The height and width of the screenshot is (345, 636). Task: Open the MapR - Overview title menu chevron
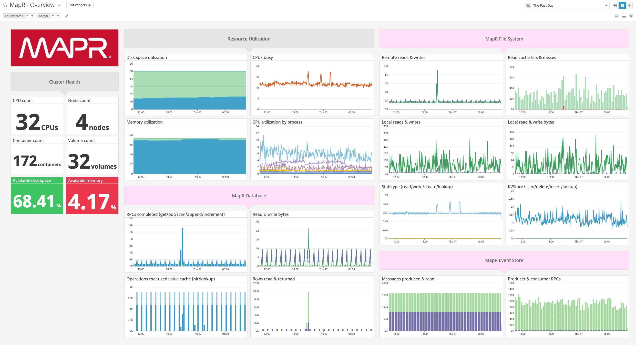[x=59, y=5]
